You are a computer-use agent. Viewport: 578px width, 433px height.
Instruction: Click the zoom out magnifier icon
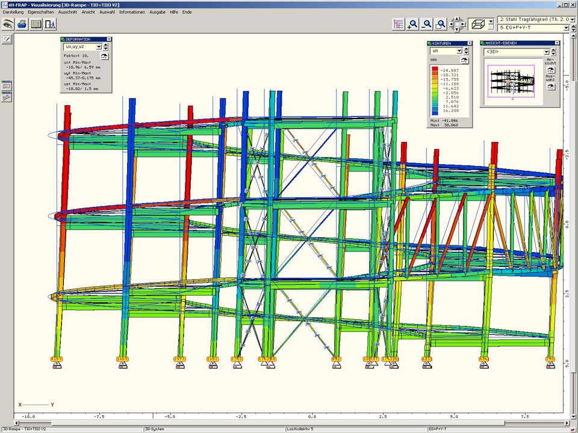pyautogui.click(x=427, y=24)
